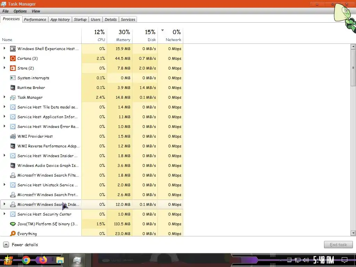Viewport: 356px width, 267px height.
Task: Select the 2.0 MB/s Store disk cell
Action: tap(145, 68)
